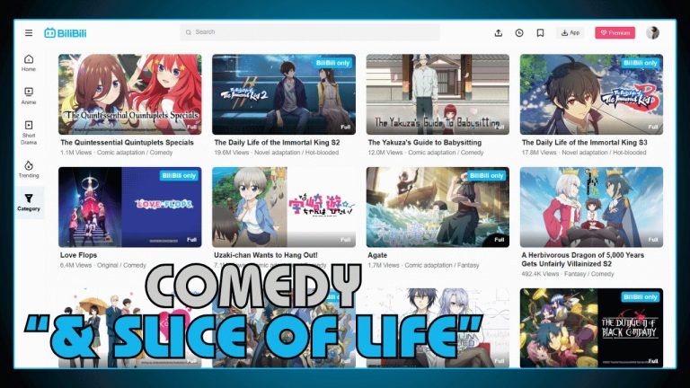The image size is (690, 388).
Task: Open the Love Flops thumbnail
Action: (130, 207)
